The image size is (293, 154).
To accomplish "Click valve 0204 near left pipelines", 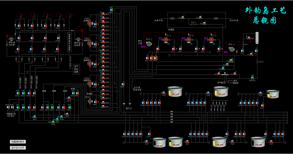I will (x=18, y=93).
